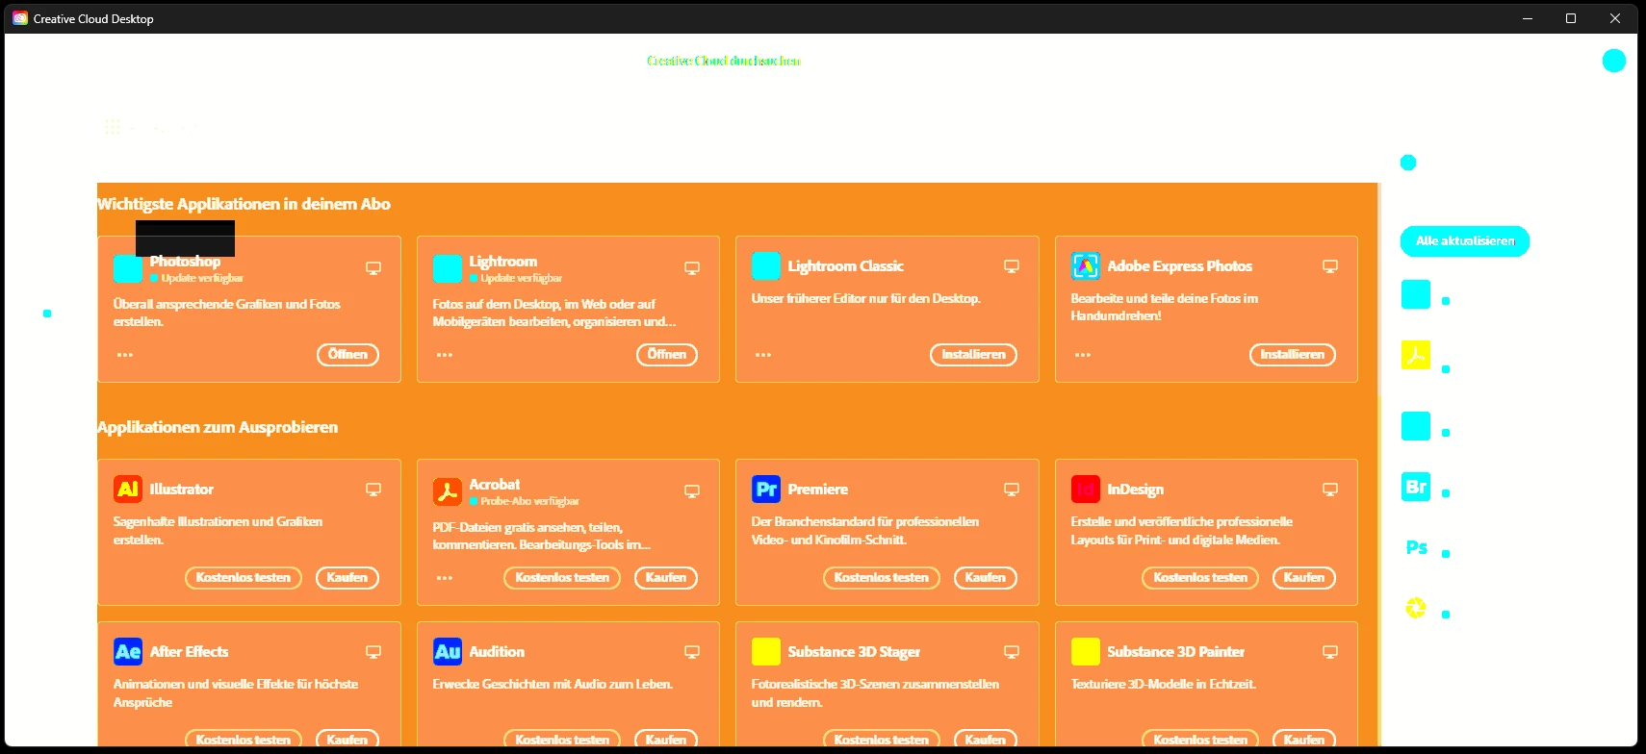This screenshot has width=1646, height=754.
Task: Click Kaufen on the Substance 3D Stager card
Action: 986,739
